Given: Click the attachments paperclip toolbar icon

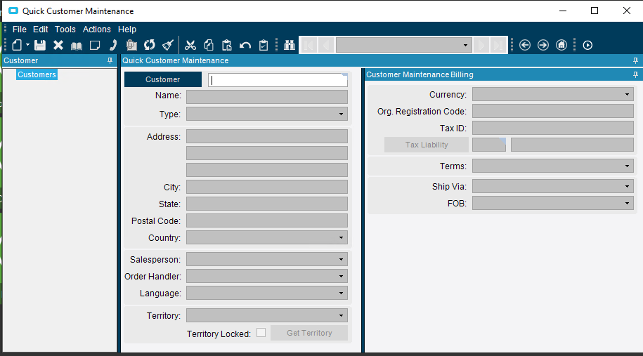Looking at the screenshot, I should point(131,45).
